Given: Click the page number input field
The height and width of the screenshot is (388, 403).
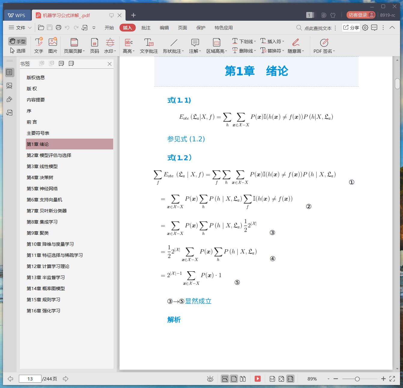Looking at the screenshot, I should pyautogui.click(x=30, y=379).
